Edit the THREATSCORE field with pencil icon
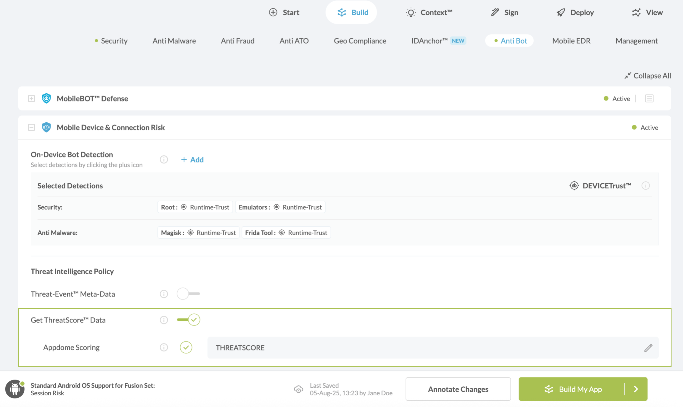The width and height of the screenshot is (683, 407). (648, 348)
